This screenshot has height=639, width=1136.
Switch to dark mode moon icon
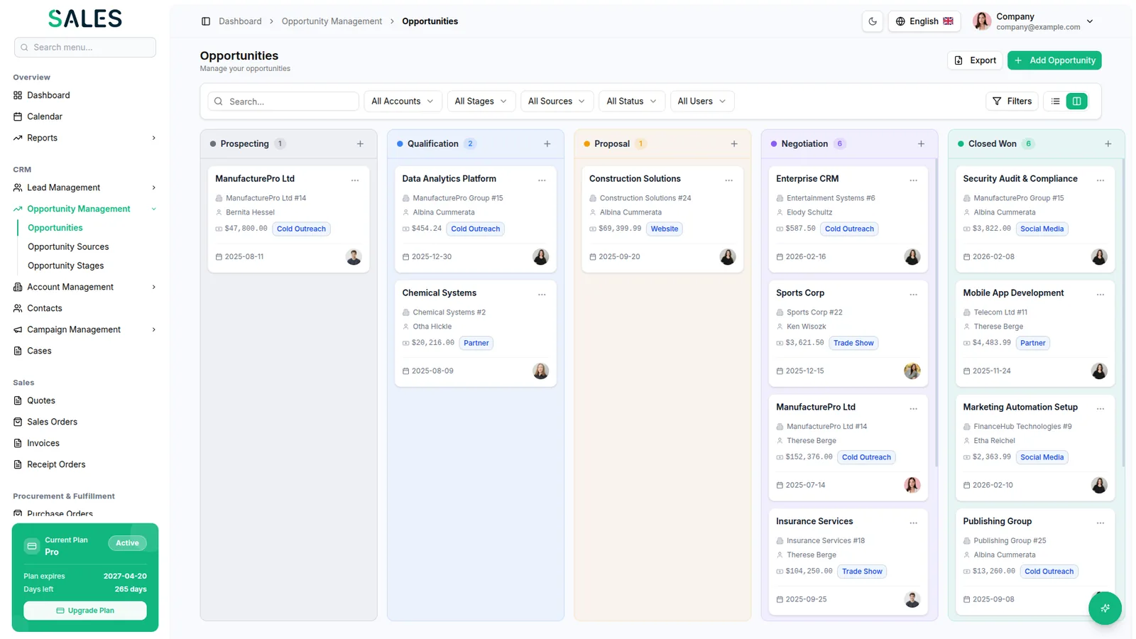click(873, 21)
